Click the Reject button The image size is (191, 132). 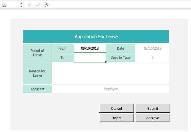[116, 118]
